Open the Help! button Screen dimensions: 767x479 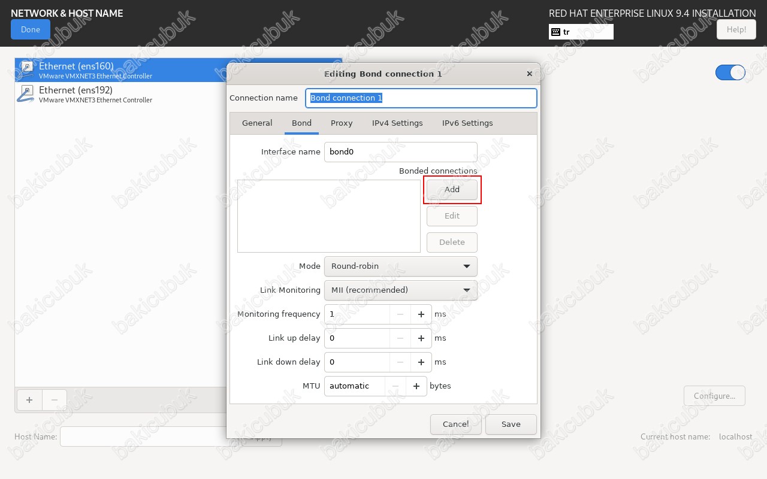point(736,29)
